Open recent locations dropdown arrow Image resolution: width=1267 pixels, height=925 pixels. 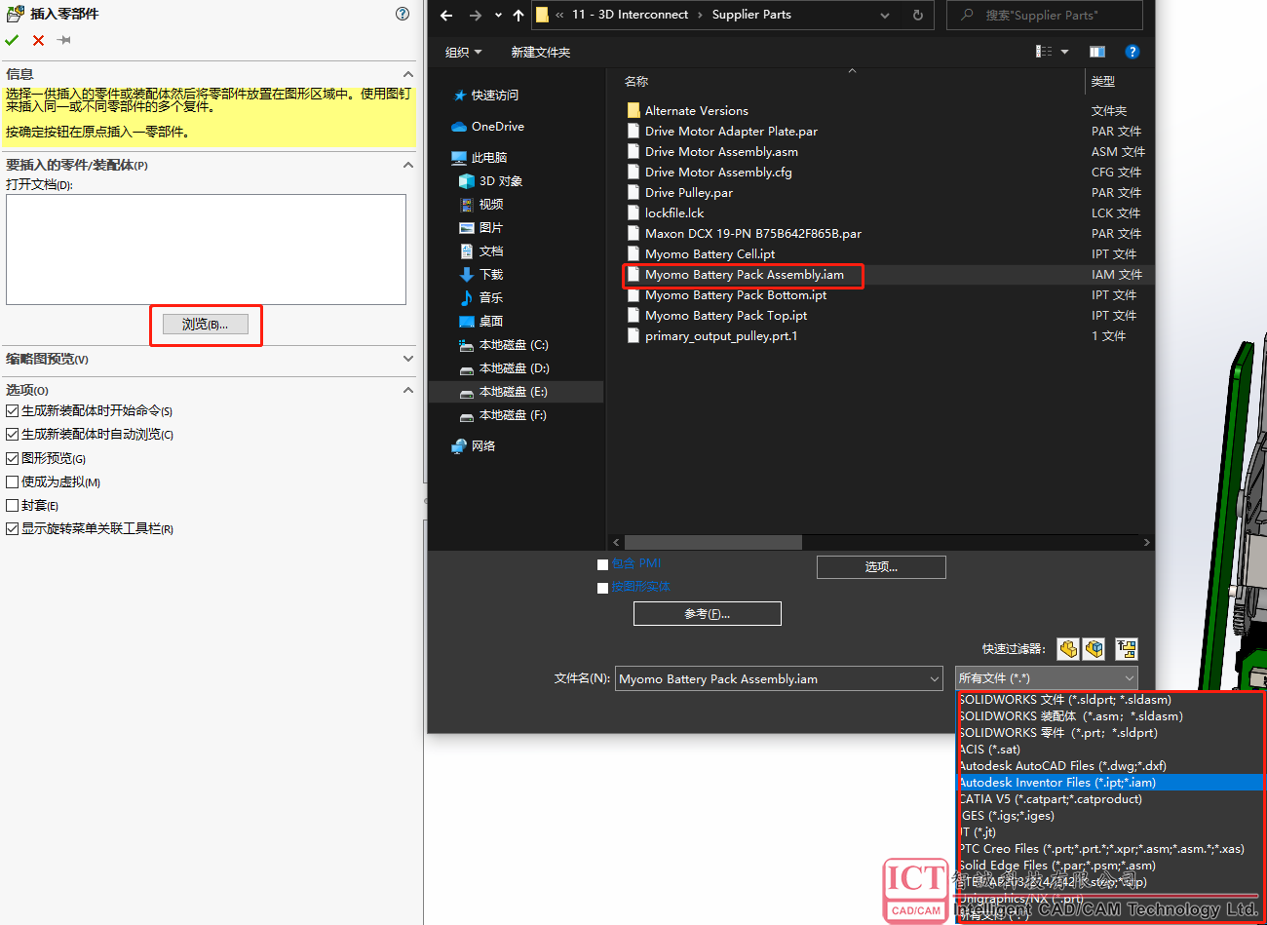498,15
